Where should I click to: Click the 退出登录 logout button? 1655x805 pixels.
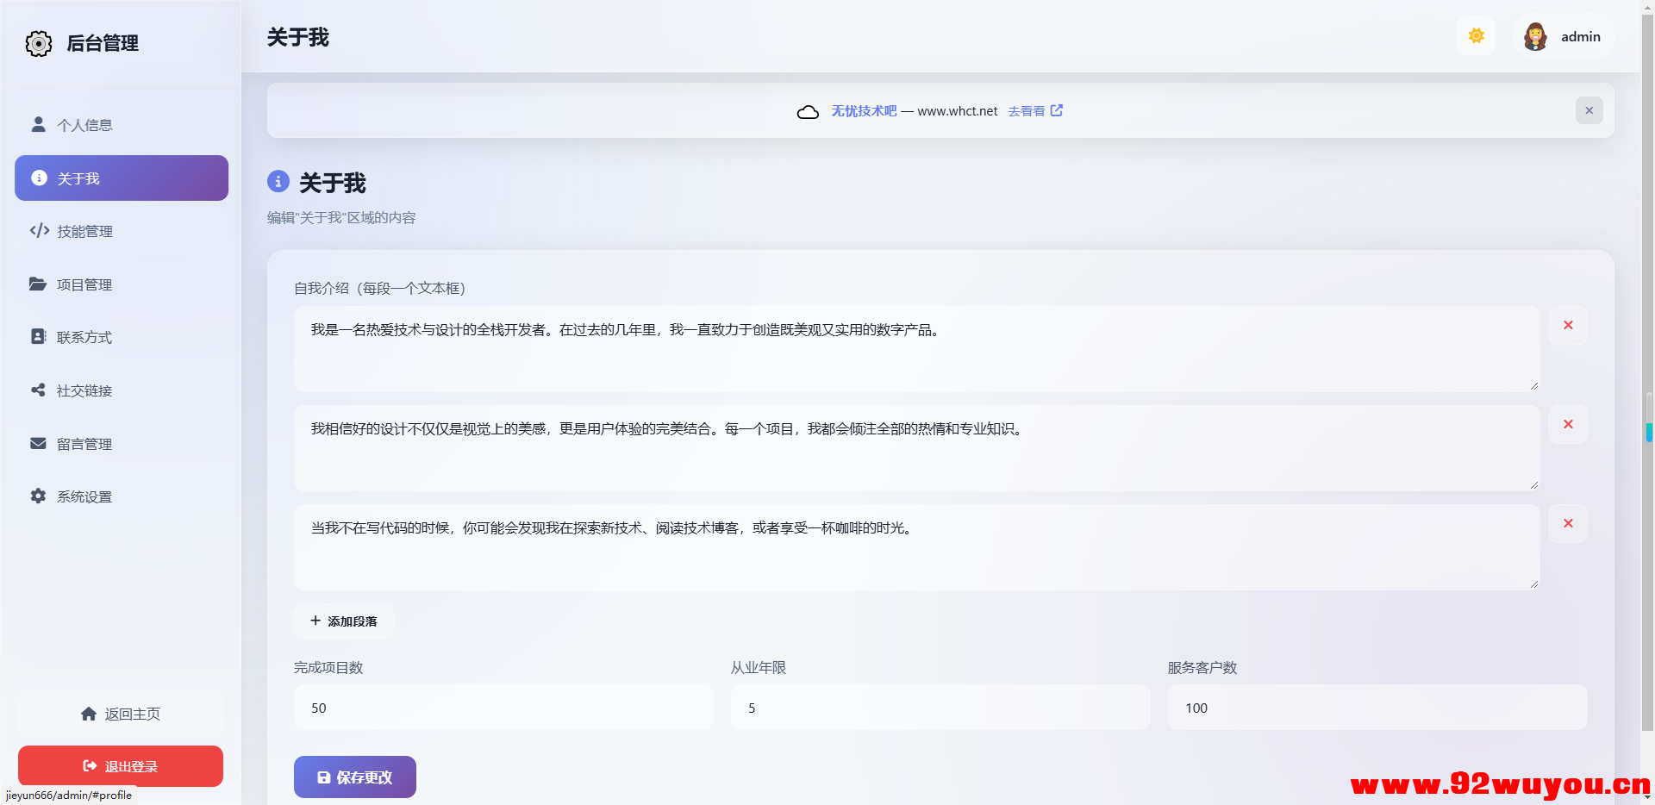tap(120, 765)
